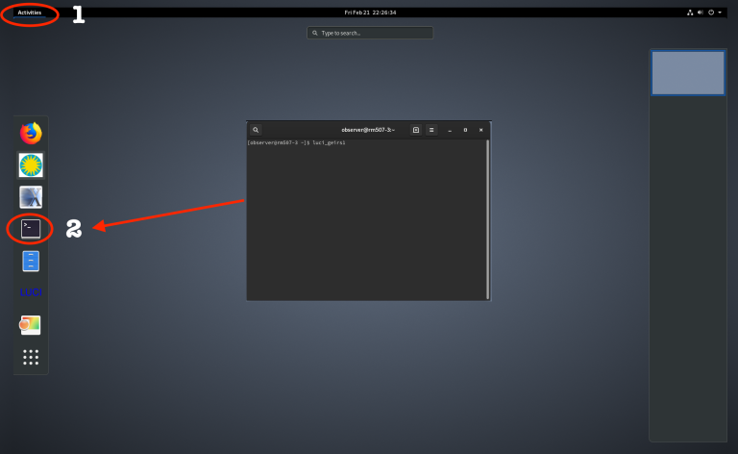Screen dimensions: 738x454
Task: Open the clock and calendar menu
Action: 370,13
